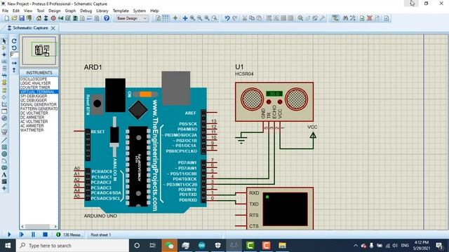Open the System menu

point(140,11)
